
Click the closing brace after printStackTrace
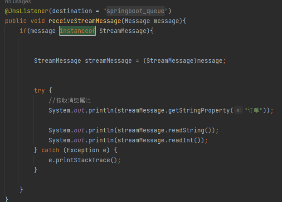point(36,170)
